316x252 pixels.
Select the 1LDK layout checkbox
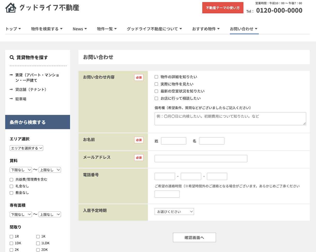(x=38, y=243)
